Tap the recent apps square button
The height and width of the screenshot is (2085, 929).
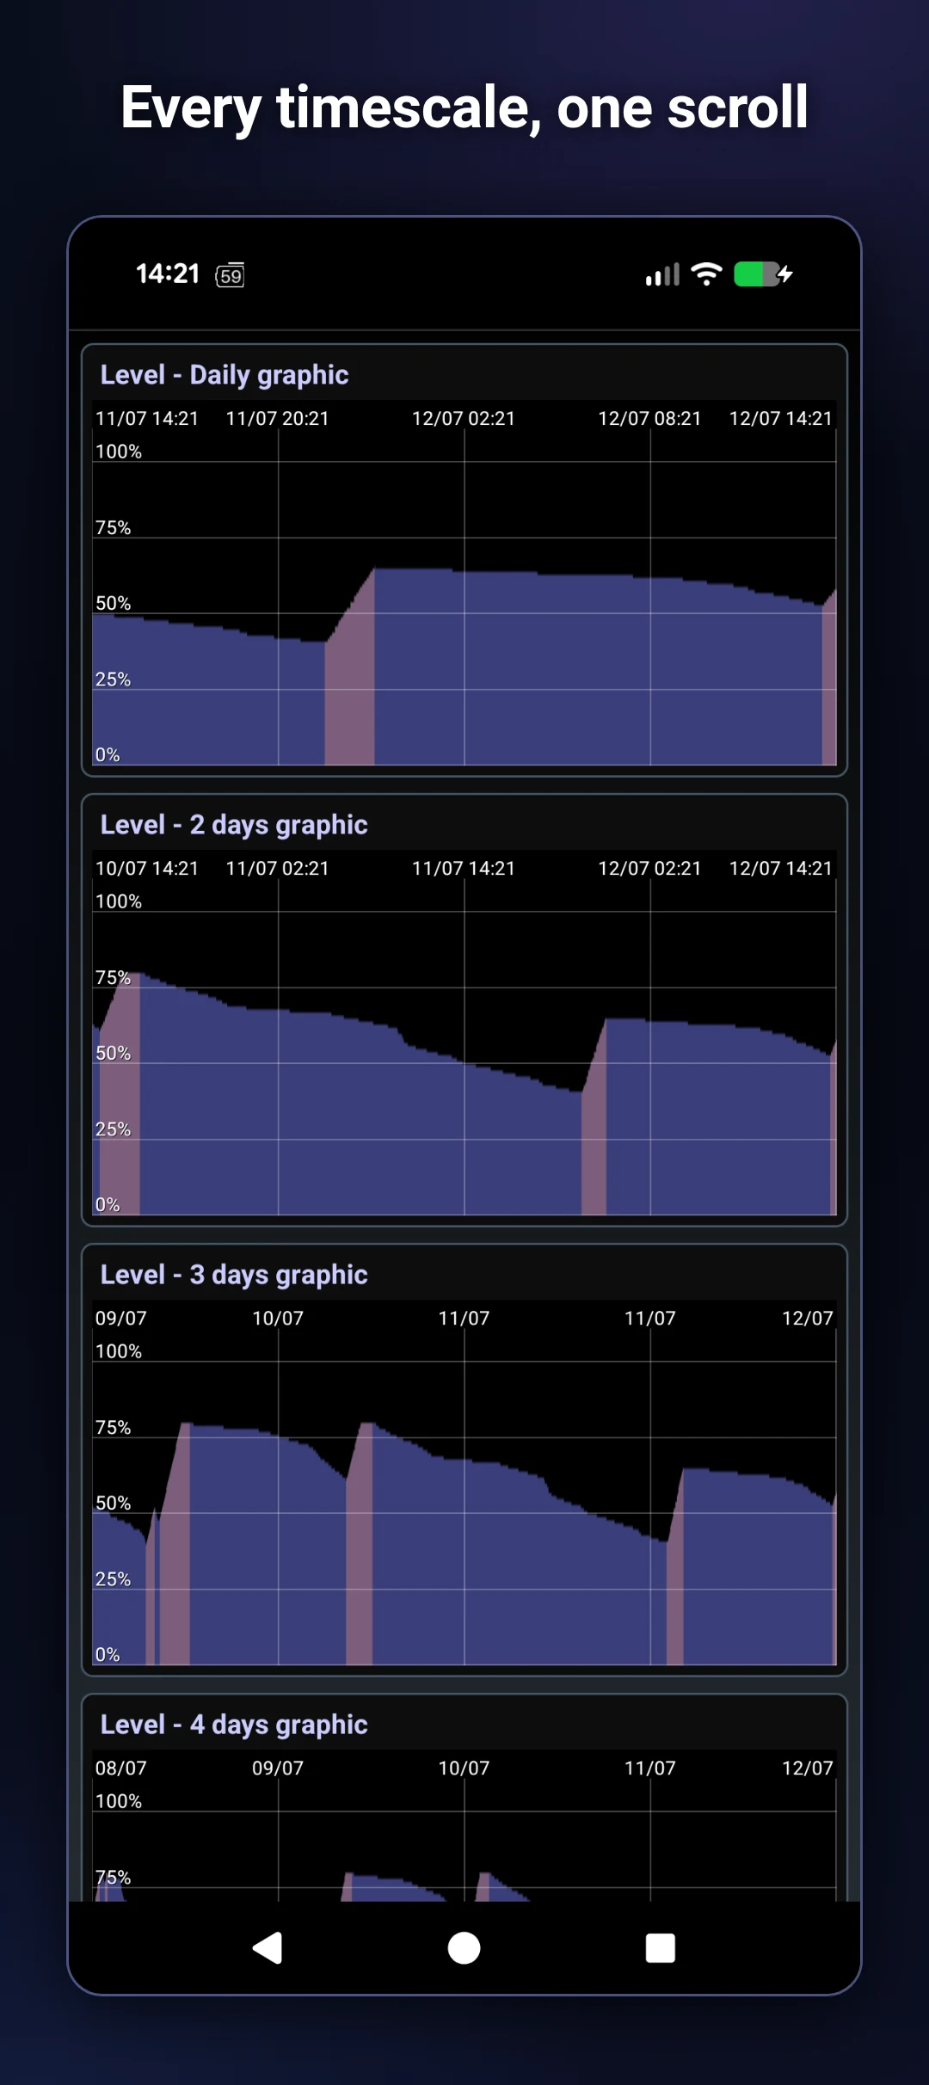[661, 1948]
